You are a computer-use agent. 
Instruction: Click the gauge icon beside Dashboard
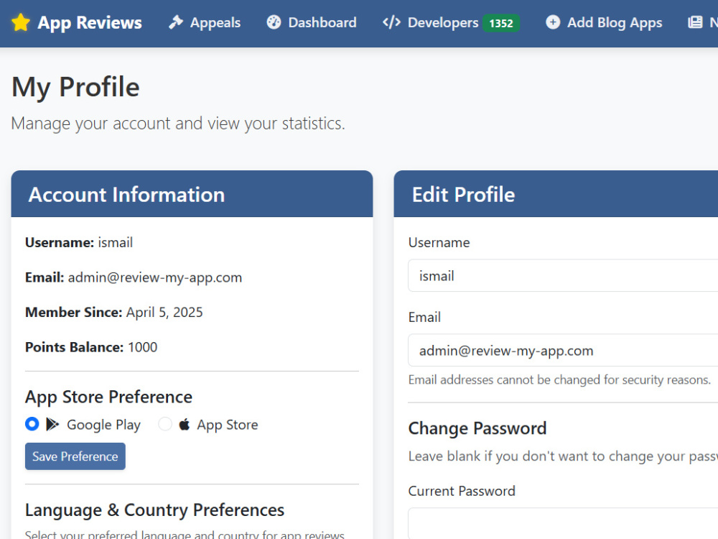coord(274,22)
